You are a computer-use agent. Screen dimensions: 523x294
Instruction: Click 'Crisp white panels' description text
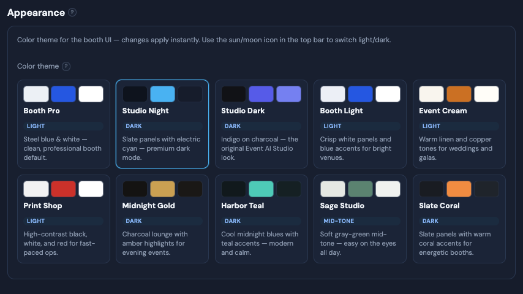click(356, 148)
